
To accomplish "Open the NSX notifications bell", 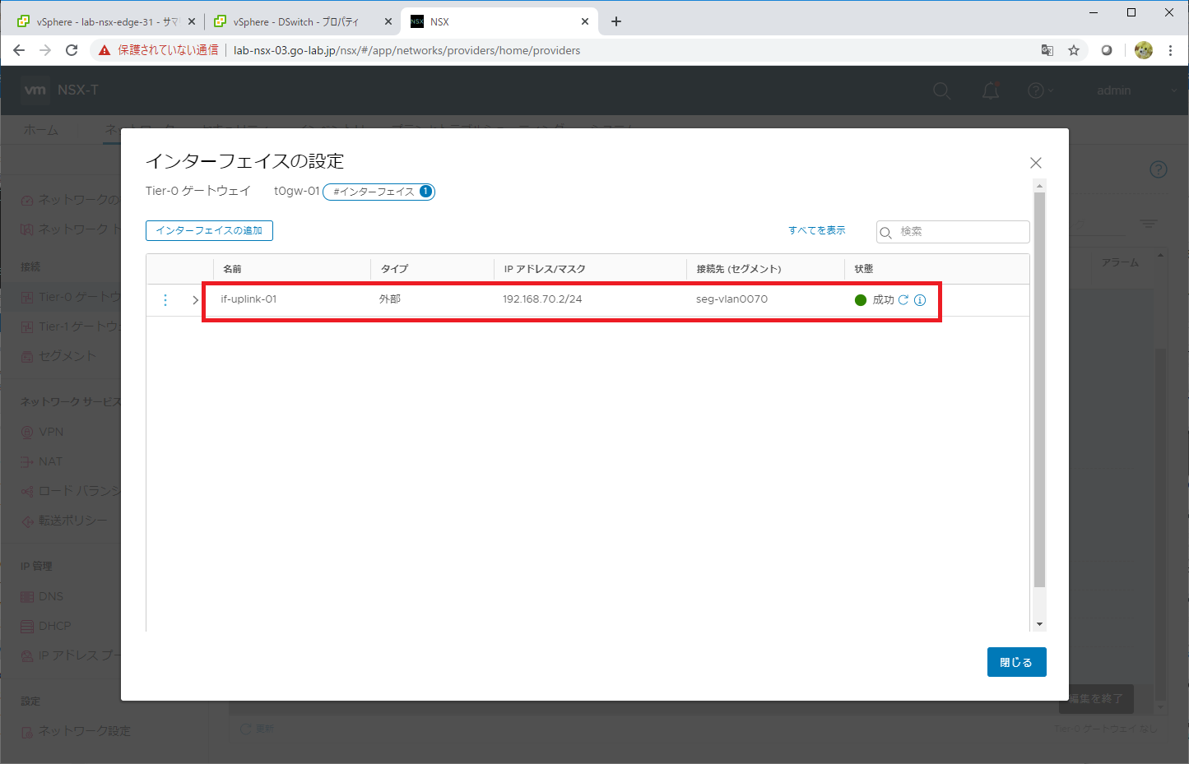I will (991, 90).
